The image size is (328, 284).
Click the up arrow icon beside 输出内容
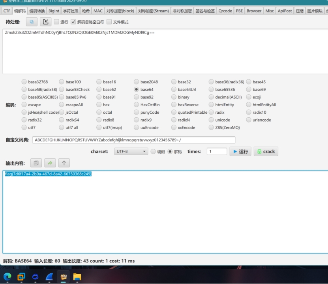[64, 163]
